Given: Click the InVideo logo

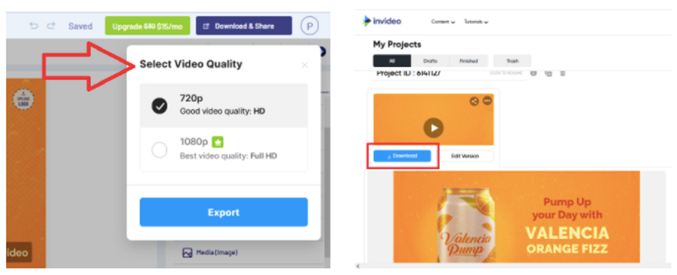Looking at the screenshot, I should (x=382, y=21).
